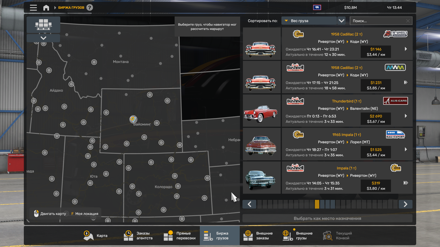
Task: Expand details for the 1958 Cadillac via its arrow
Action: 406,49
